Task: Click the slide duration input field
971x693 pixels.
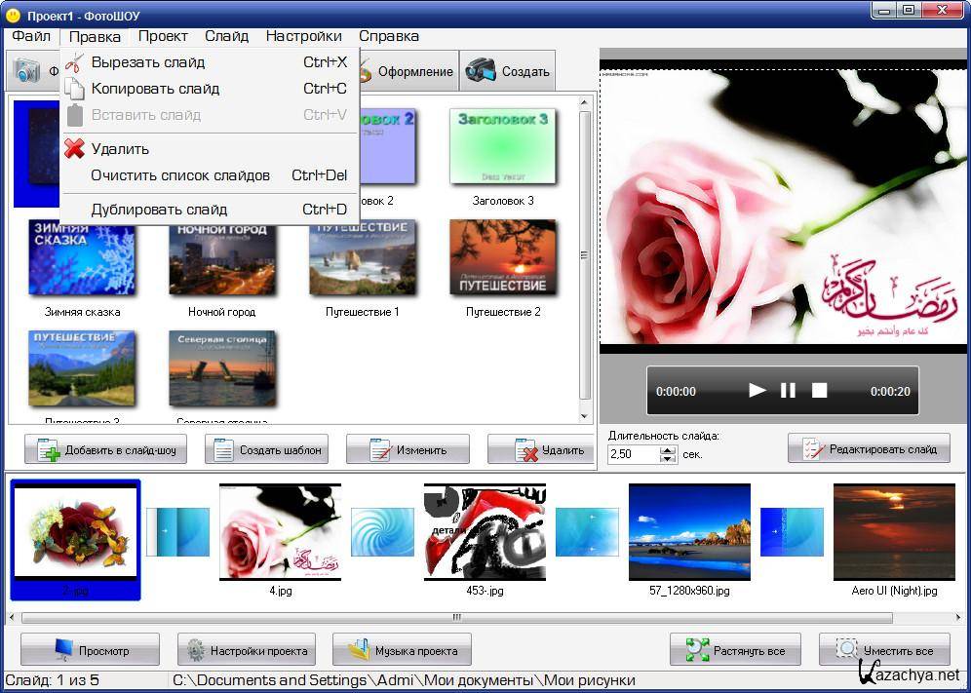Action: point(632,454)
